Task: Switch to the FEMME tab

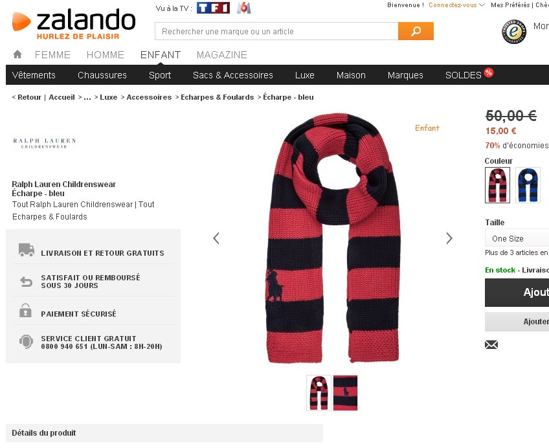Action: point(52,55)
